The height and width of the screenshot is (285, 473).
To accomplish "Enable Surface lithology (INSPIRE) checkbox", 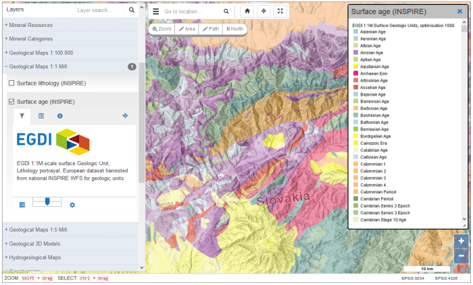I will pyautogui.click(x=11, y=83).
